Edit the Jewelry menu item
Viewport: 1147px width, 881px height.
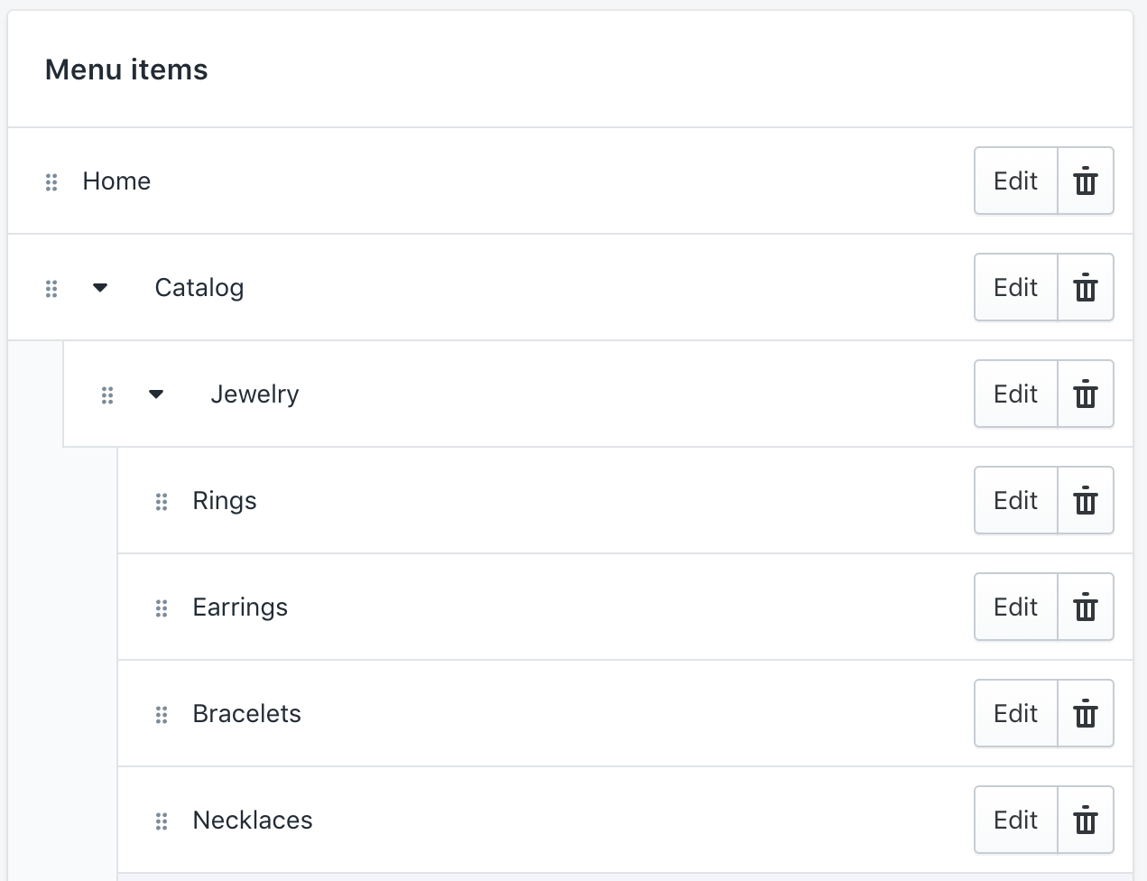1016,394
